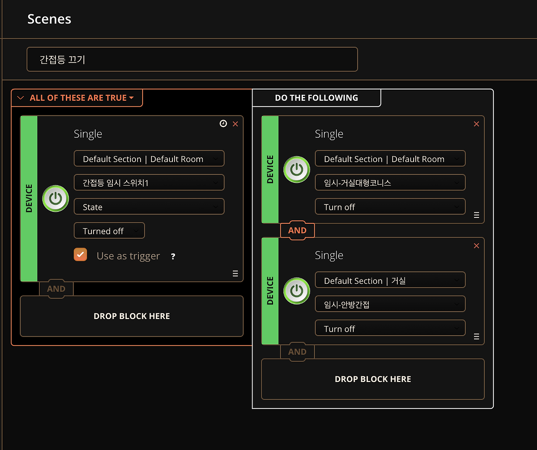This screenshot has width=537, height=450.
Task: Delete the 임시-안방간접 action block
Action: 476,246
